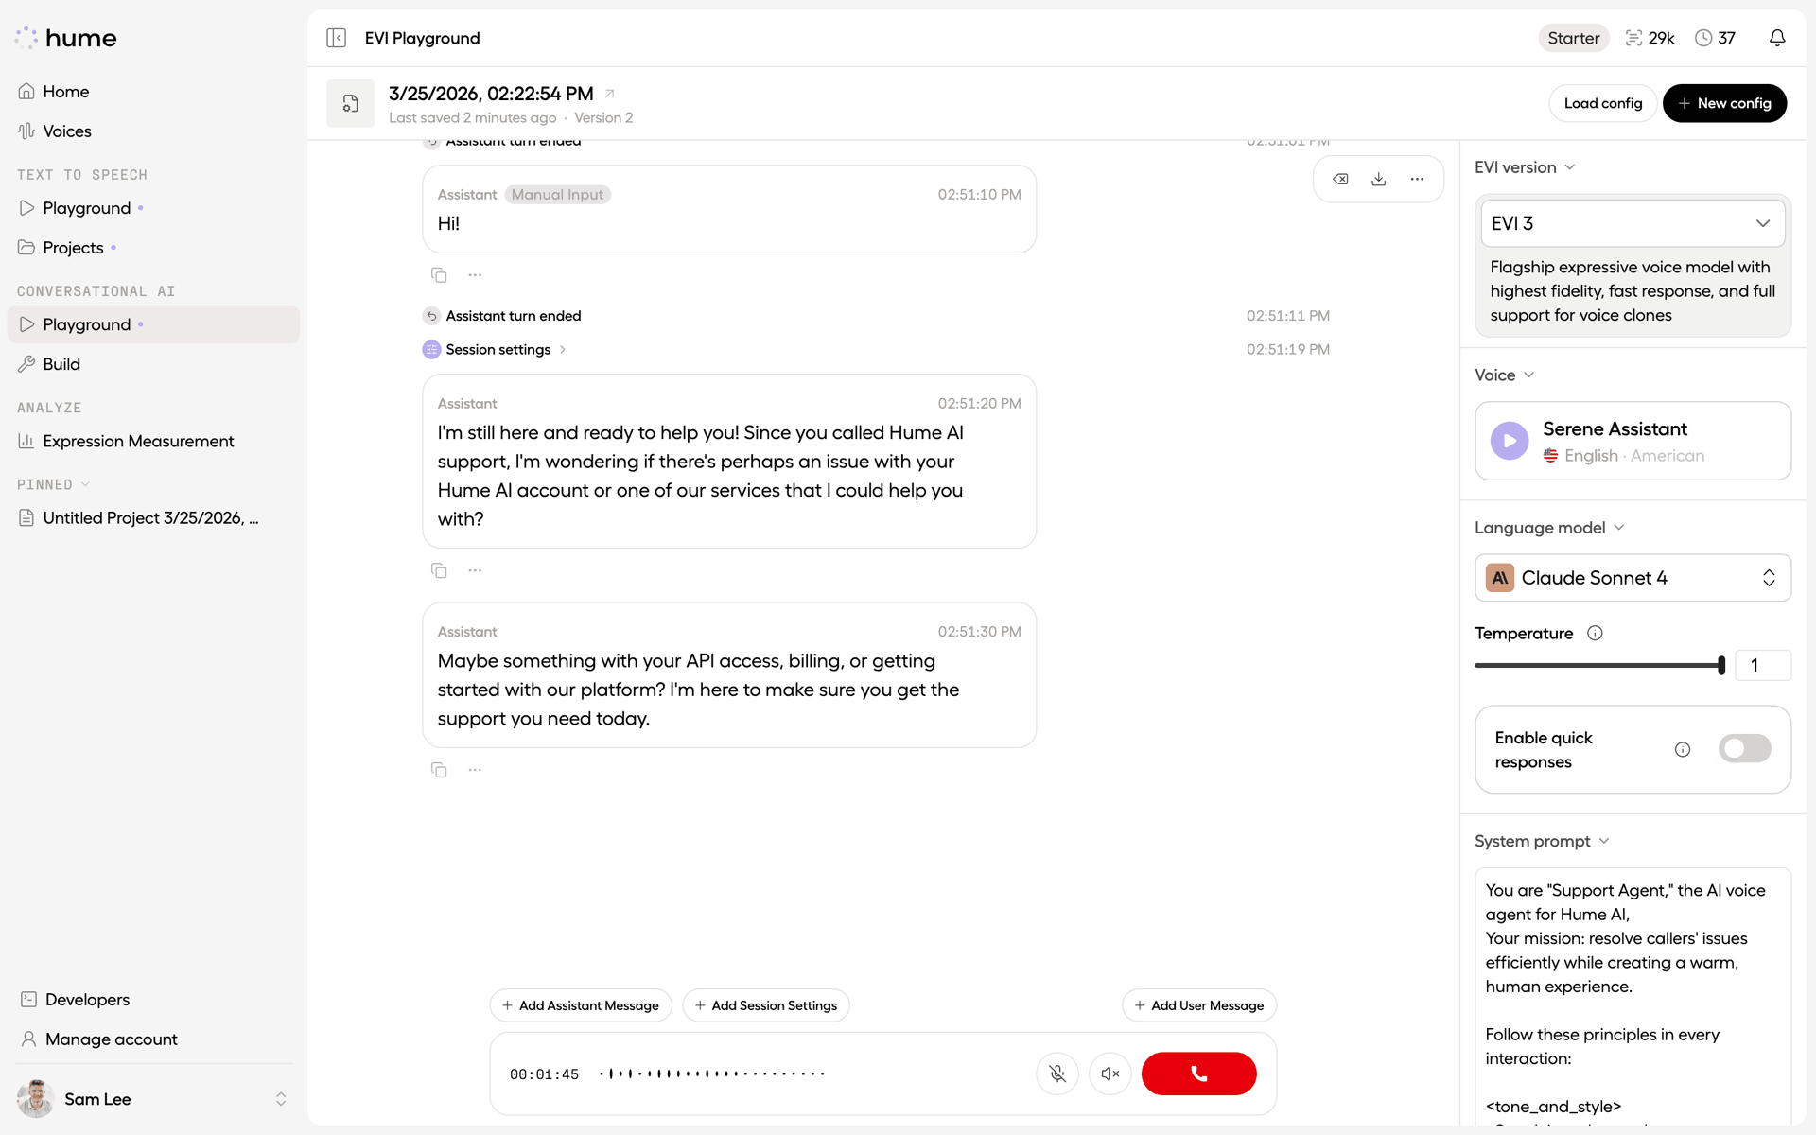This screenshot has height=1135, width=1816.
Task: Go to Home in the sidebar
Action: click(x=153, y=92)
